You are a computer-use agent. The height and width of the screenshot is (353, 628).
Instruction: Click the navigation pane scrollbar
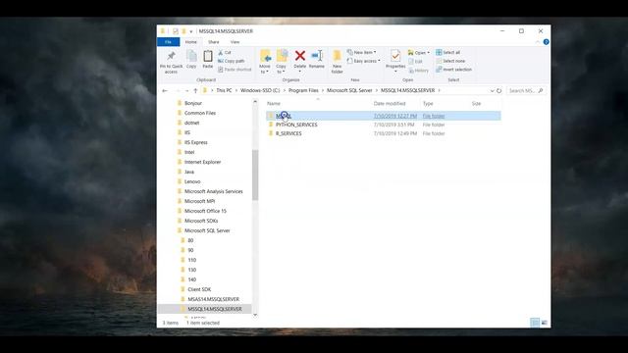tap(255, 175)
